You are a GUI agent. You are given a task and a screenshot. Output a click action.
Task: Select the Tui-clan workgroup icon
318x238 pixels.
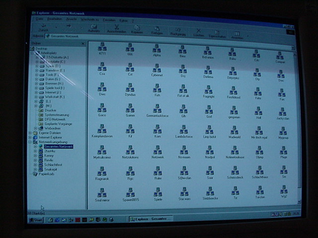click(260, 192)
